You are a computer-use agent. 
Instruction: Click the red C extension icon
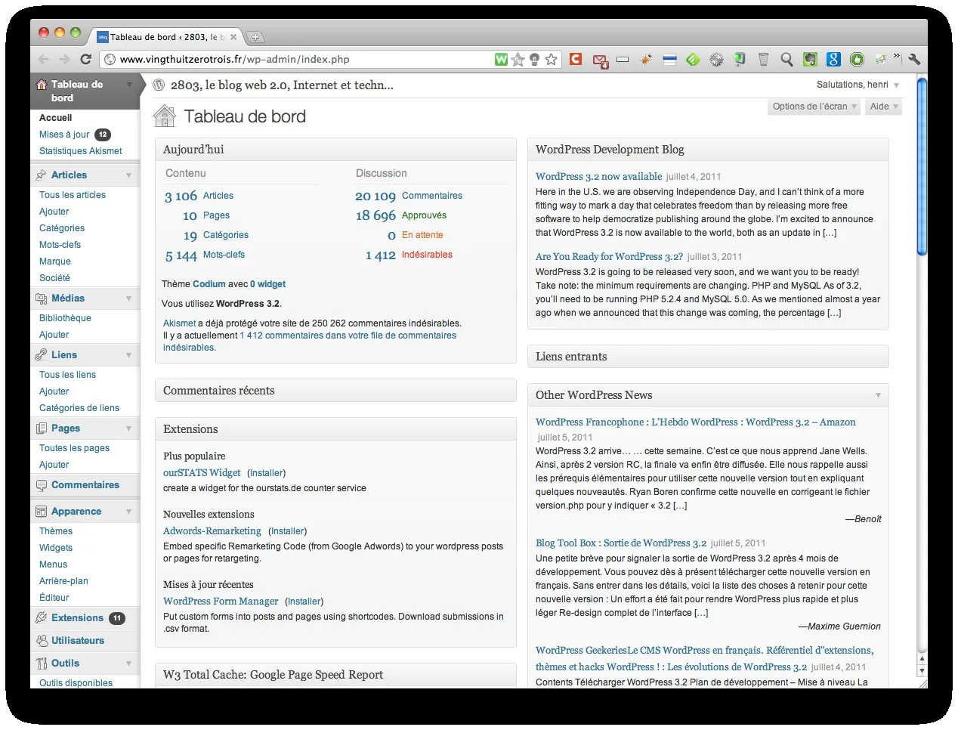(576, 59)
